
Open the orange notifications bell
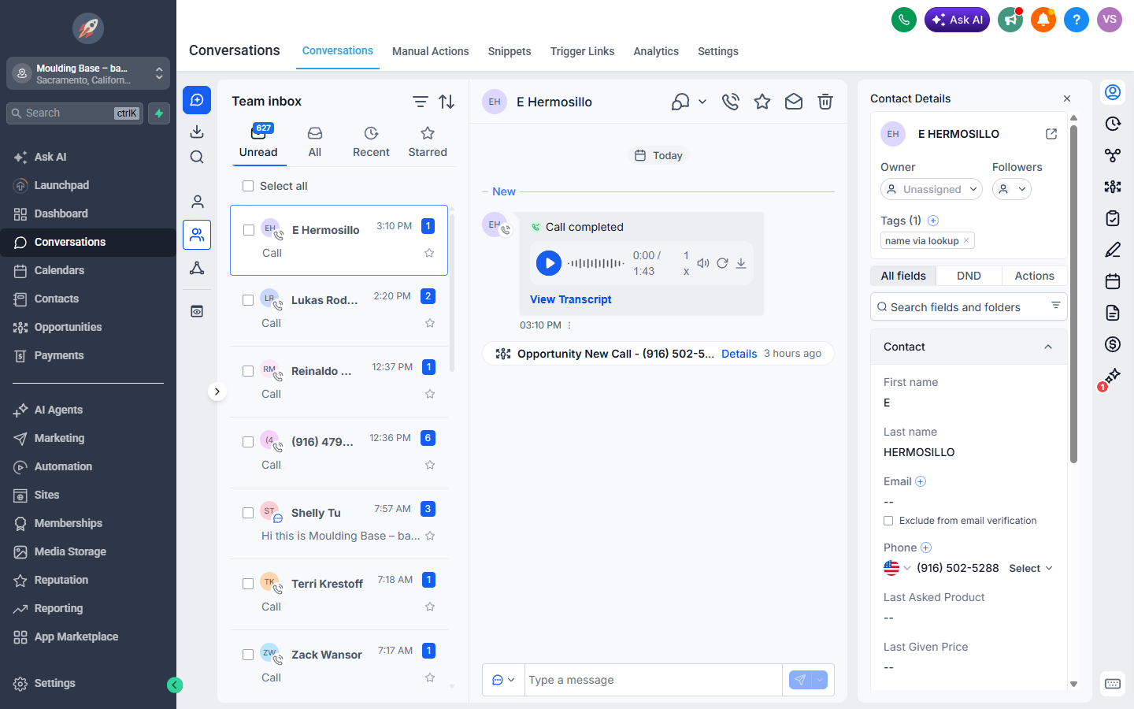tap(1043, 20)
